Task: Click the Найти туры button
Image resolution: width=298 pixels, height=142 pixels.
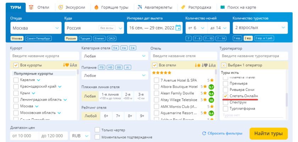Action: [269, 133]
